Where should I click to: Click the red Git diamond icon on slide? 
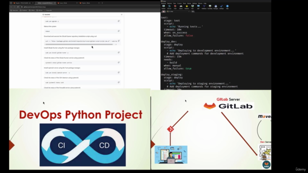170,129
